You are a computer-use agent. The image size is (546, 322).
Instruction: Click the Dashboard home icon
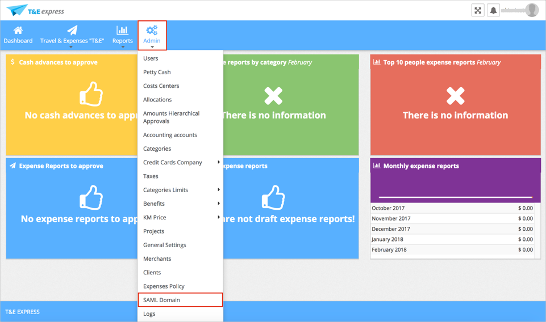point(18,31)
